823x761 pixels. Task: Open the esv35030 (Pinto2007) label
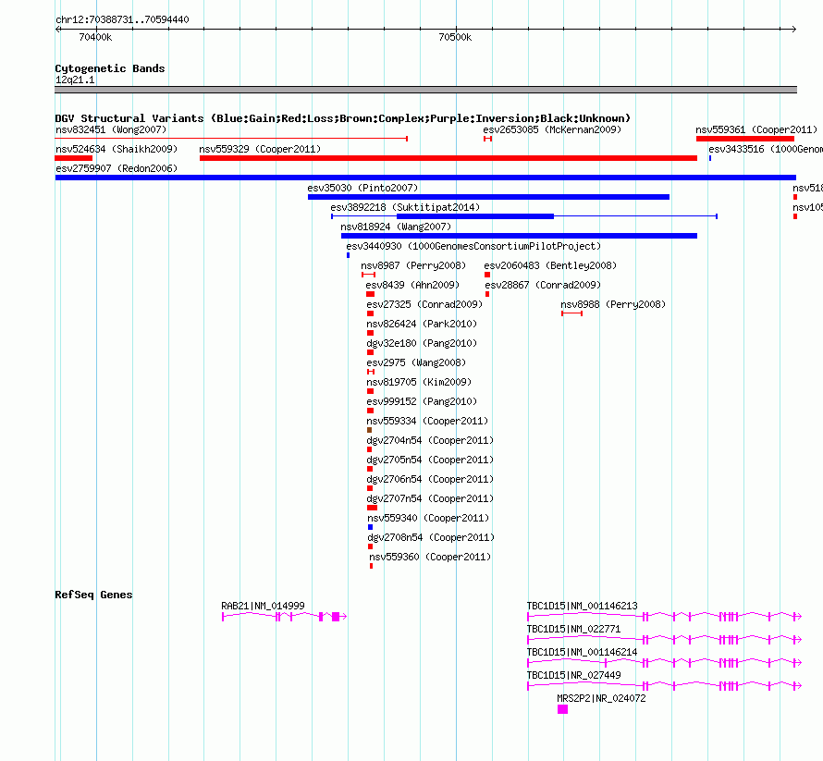click(x=362, y=188)
